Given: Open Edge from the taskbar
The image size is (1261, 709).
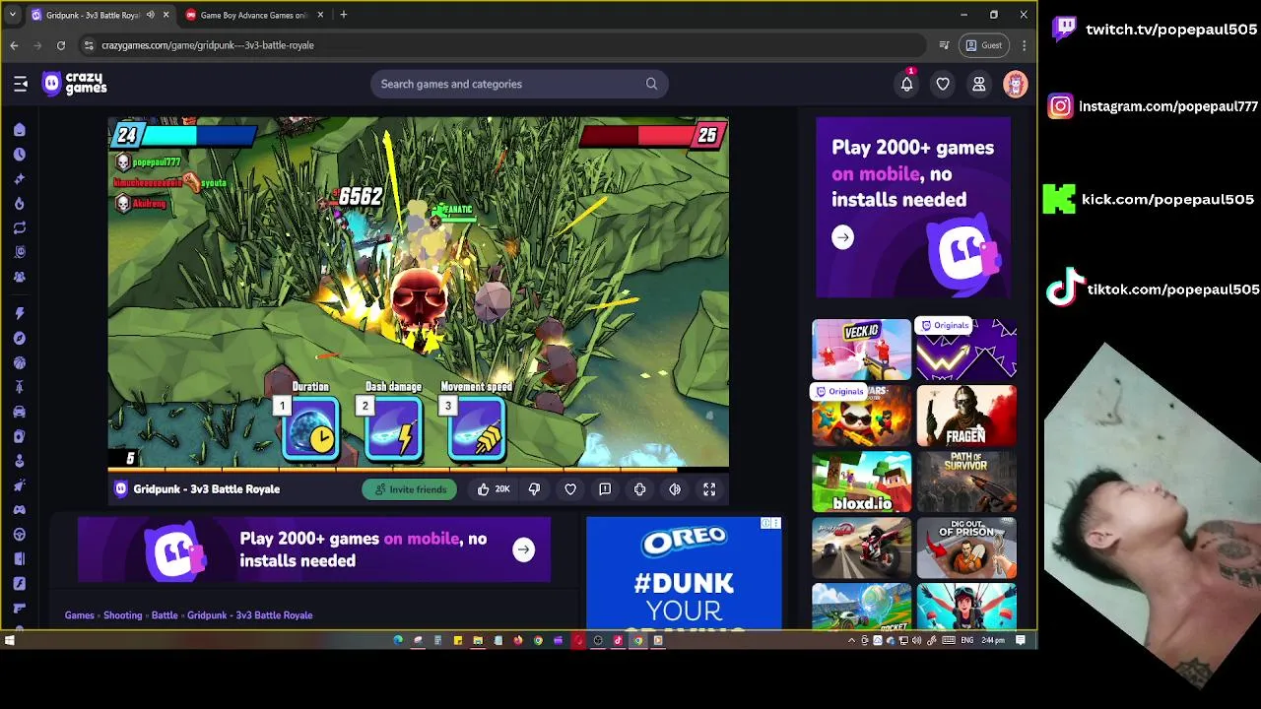Looking at the screenshot, I should [x=398, y=640].
